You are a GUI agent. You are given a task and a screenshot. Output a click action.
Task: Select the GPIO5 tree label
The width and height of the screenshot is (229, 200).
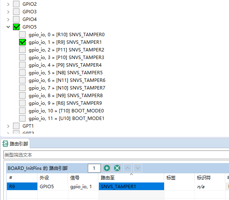coord(29,27)
